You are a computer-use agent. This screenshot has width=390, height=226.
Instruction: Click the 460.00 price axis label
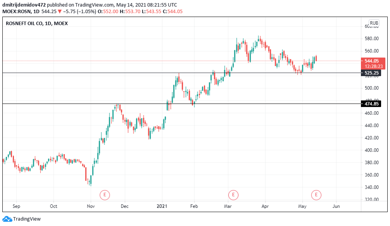point(371,113)
